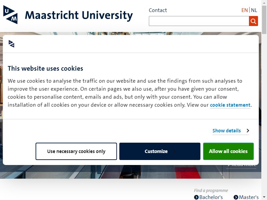Click the arrow icon next to Bachelor's

tap(196, 197)
